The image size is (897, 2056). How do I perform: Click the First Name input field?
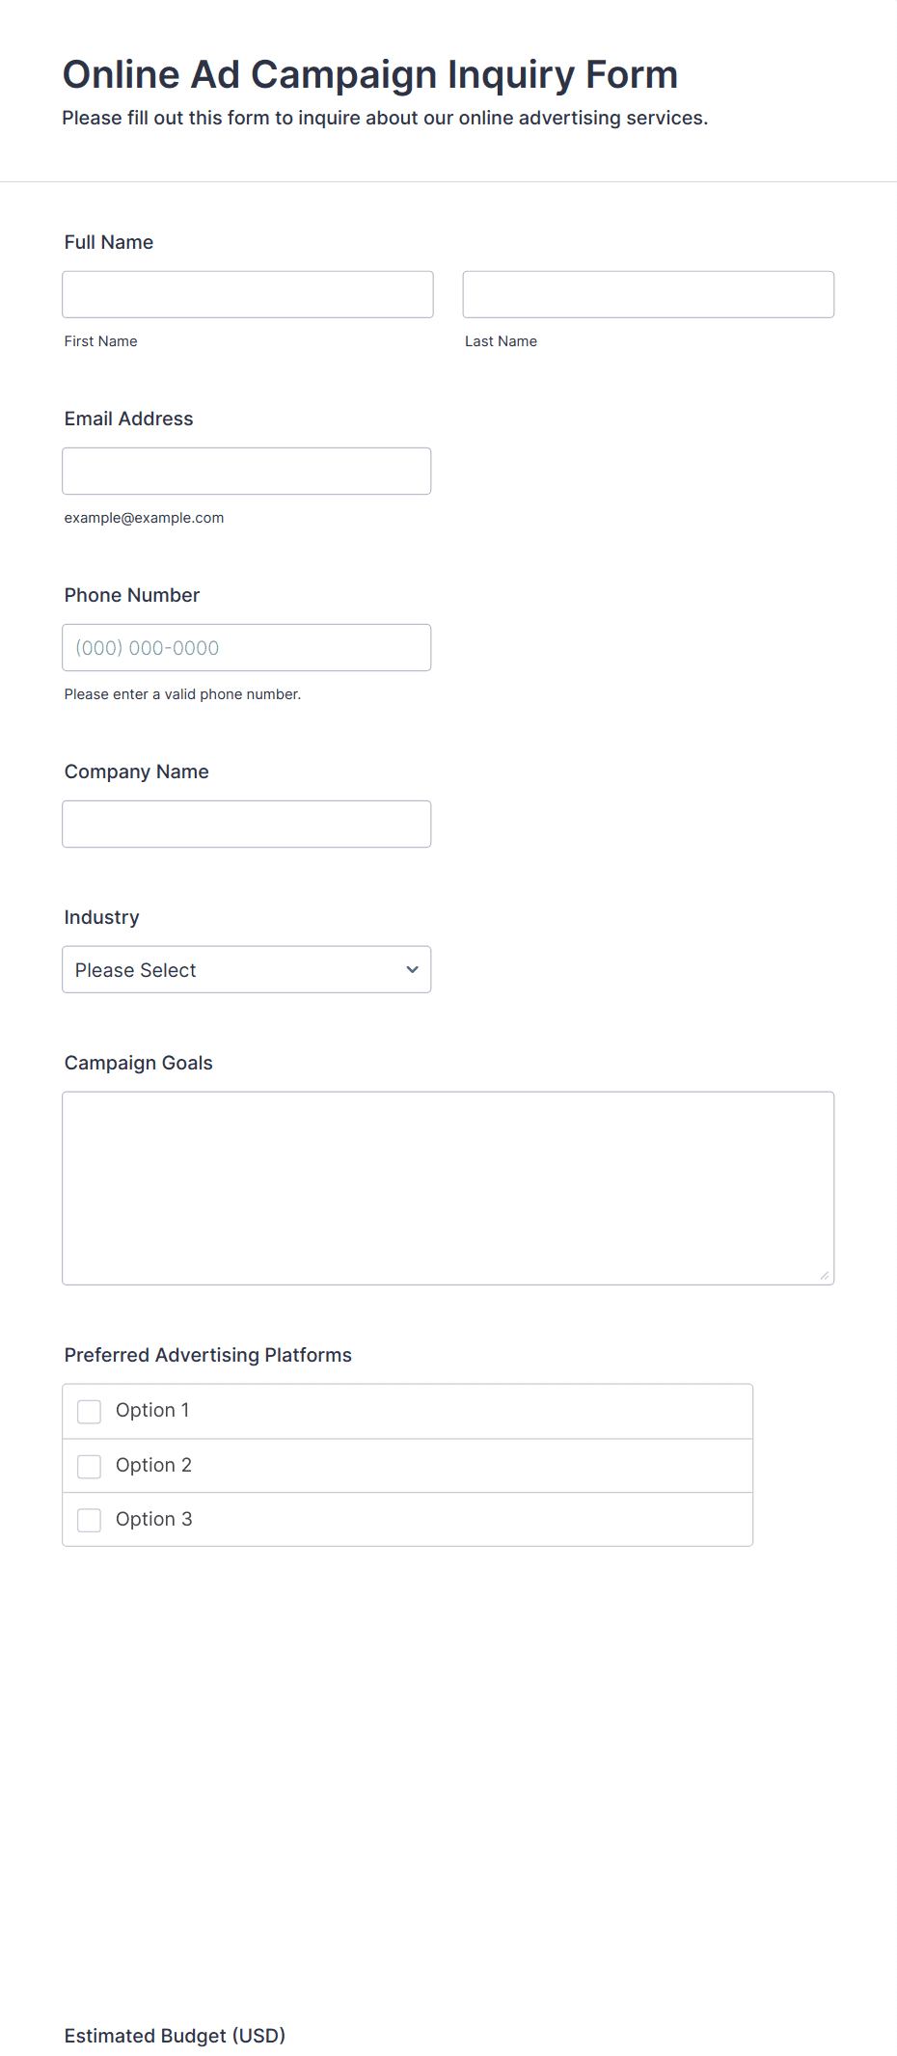(x=247, y=294)
